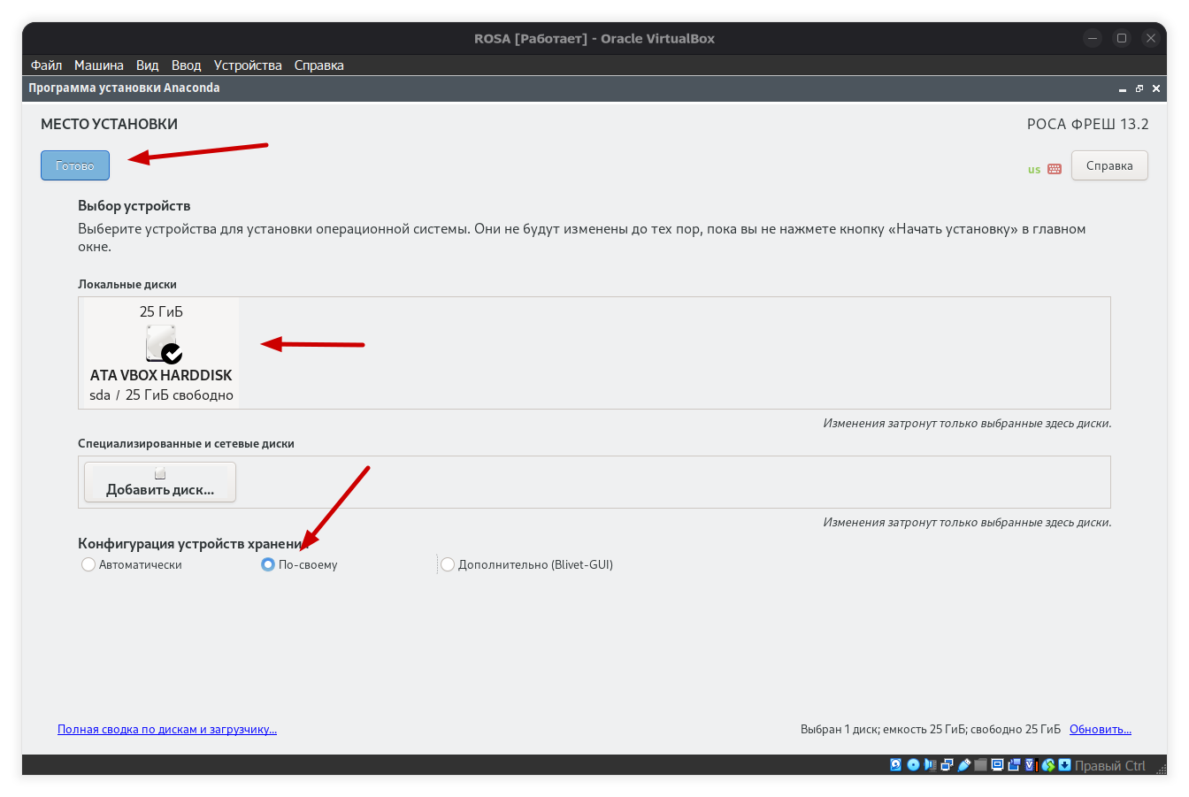This screenshot has width=1189, height=797.
Task: Click the 'us' keyboard layout indicator
Action: [x=1034, y=170]
